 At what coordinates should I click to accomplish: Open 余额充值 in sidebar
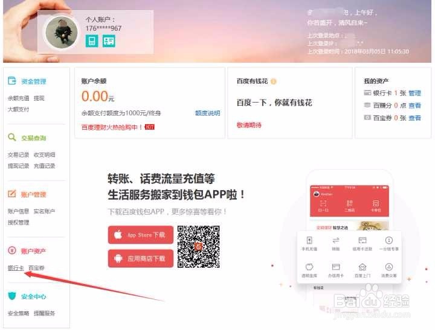pyautogui.click(x=18, y=98)
